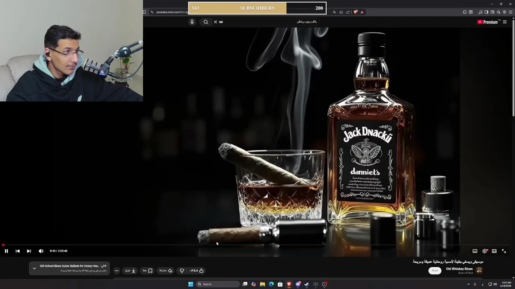Screen dimensions: 515x289
Task: Skip to previous video in player
Action: pyautogui.click(x=18, y=251)
